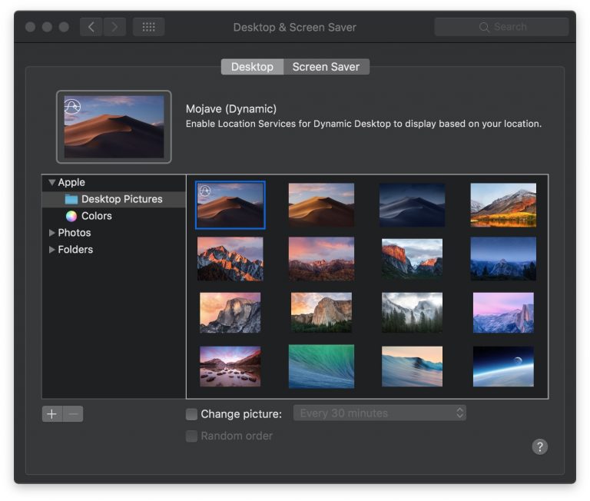This screenshot has height=501, width=590.
Task: Choose the Mojave daytime dune wallpaper
Action: click(321, 205)
